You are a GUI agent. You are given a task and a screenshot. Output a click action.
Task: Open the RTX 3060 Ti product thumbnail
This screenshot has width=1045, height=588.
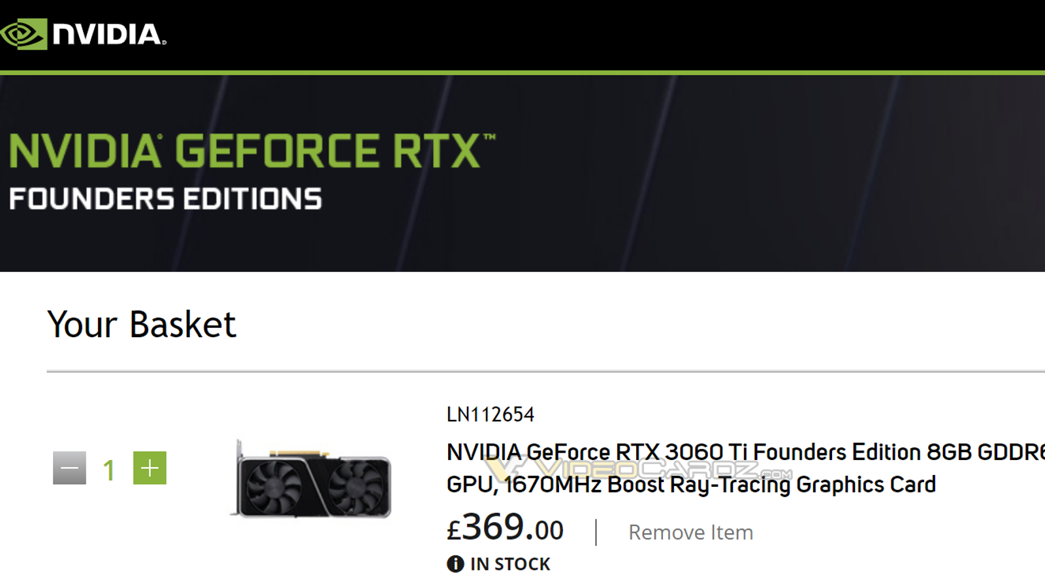click(x=313, y=480)
